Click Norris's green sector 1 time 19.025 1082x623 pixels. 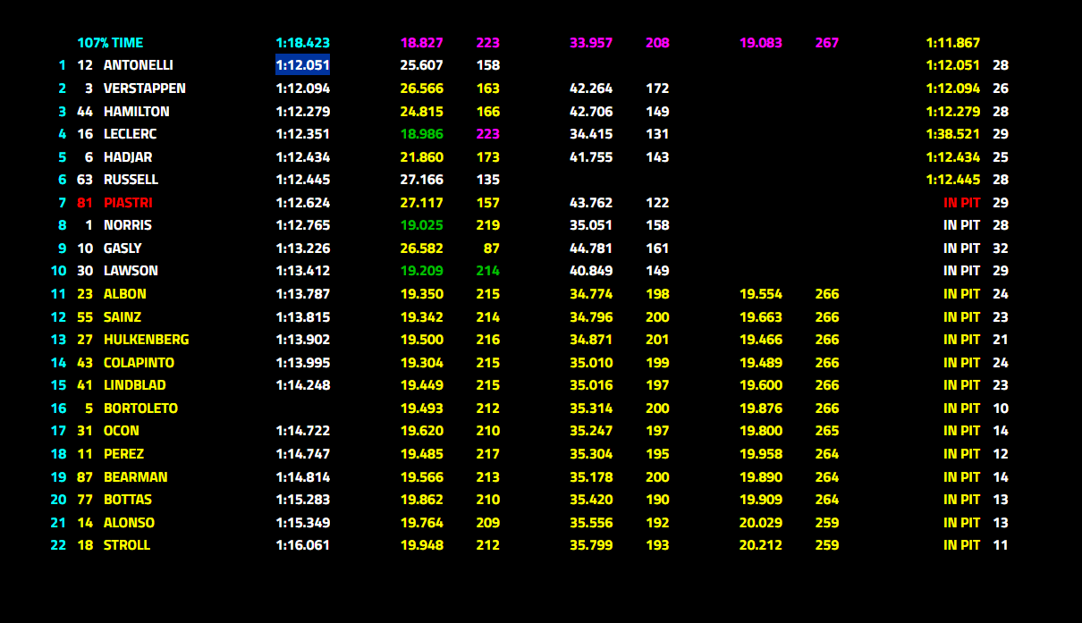(422, 225)
